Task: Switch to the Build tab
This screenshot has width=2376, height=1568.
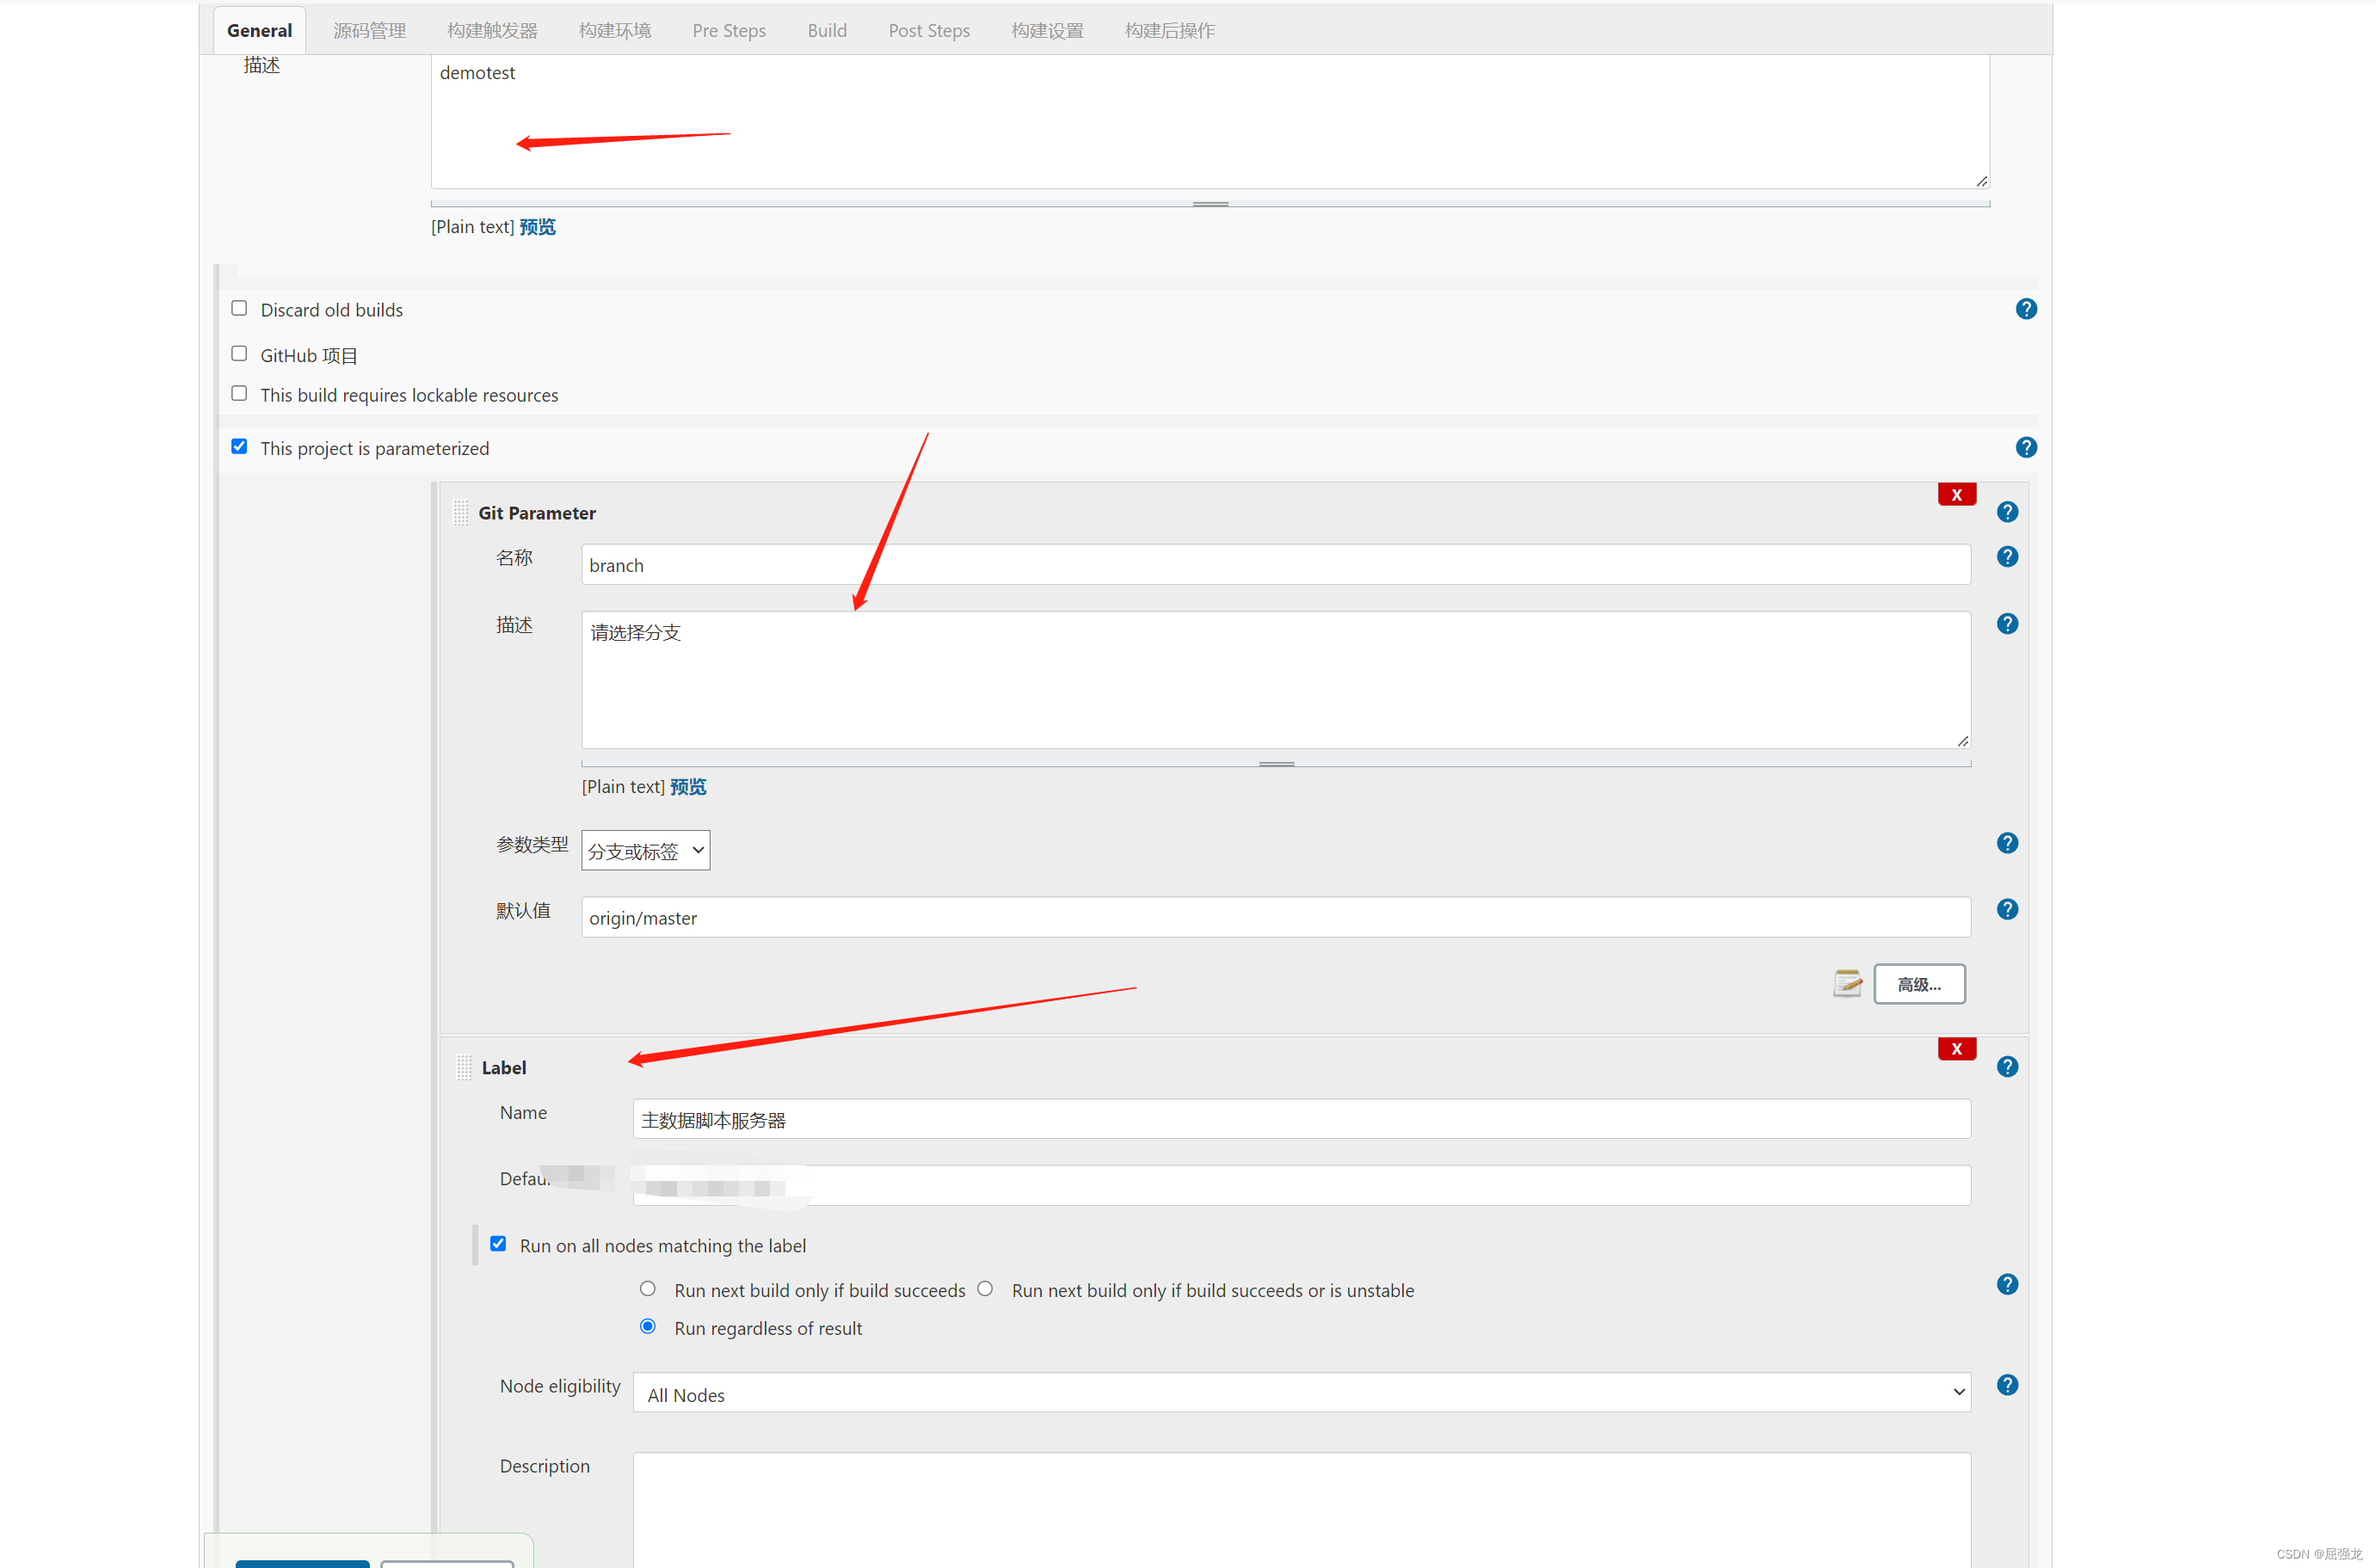Action: [x=826, y=30]
